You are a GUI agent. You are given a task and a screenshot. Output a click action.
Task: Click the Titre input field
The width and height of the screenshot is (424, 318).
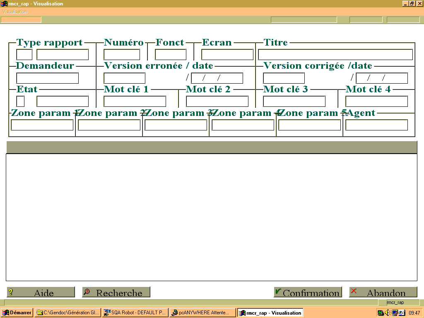(x=335, y=54)
